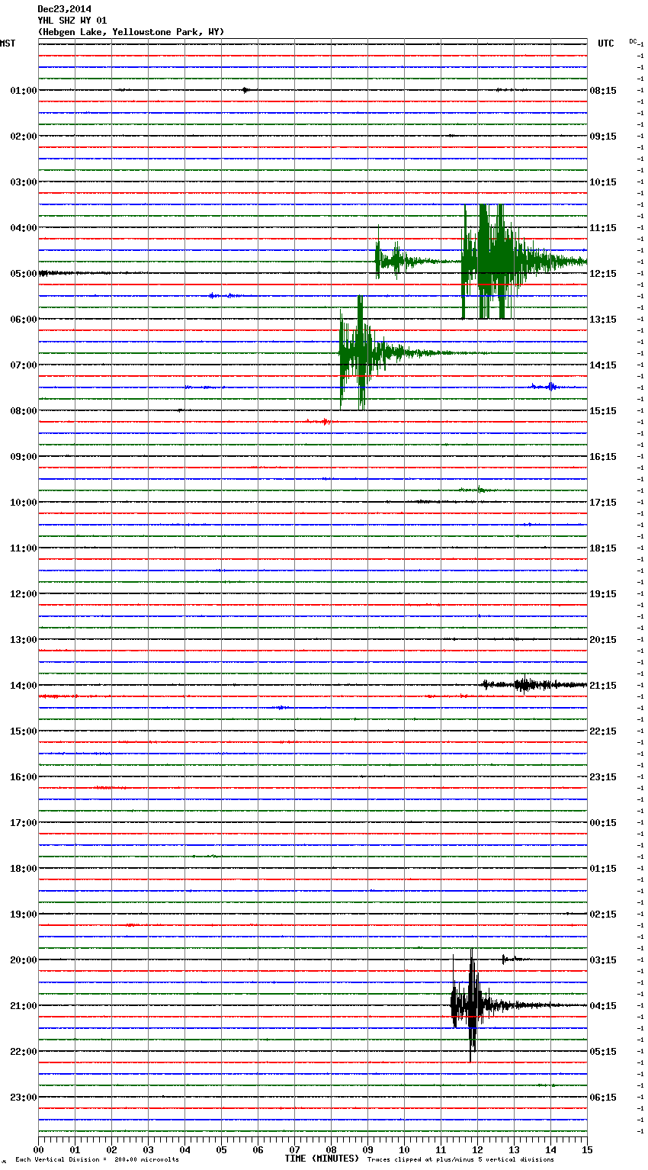Click the '11' minute tick on the x-axis
The image size is (648, 1170).
pos(441,1149)
